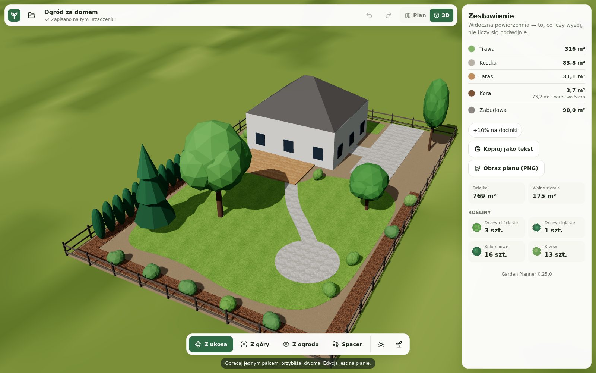Select the Z góry top view
596x373 pixels.
pyautogui.click(x=255, y=344)
